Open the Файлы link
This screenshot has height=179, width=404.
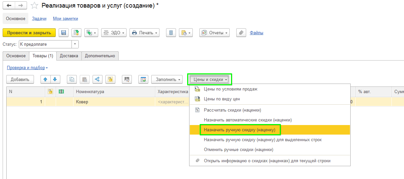[256, 33]
